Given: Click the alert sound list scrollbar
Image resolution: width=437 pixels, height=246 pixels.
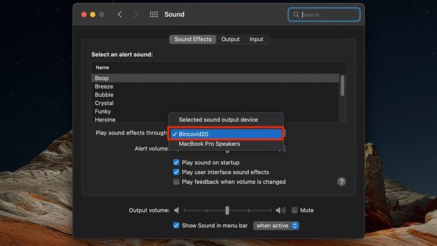Looking at the screenshot, I should point(343,86).
